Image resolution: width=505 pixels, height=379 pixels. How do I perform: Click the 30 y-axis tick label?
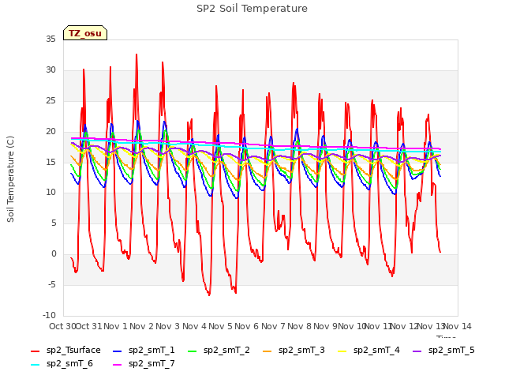[x=50, y=70]
